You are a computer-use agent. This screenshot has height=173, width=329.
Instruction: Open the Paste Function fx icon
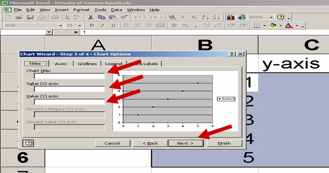coord(194,18)
